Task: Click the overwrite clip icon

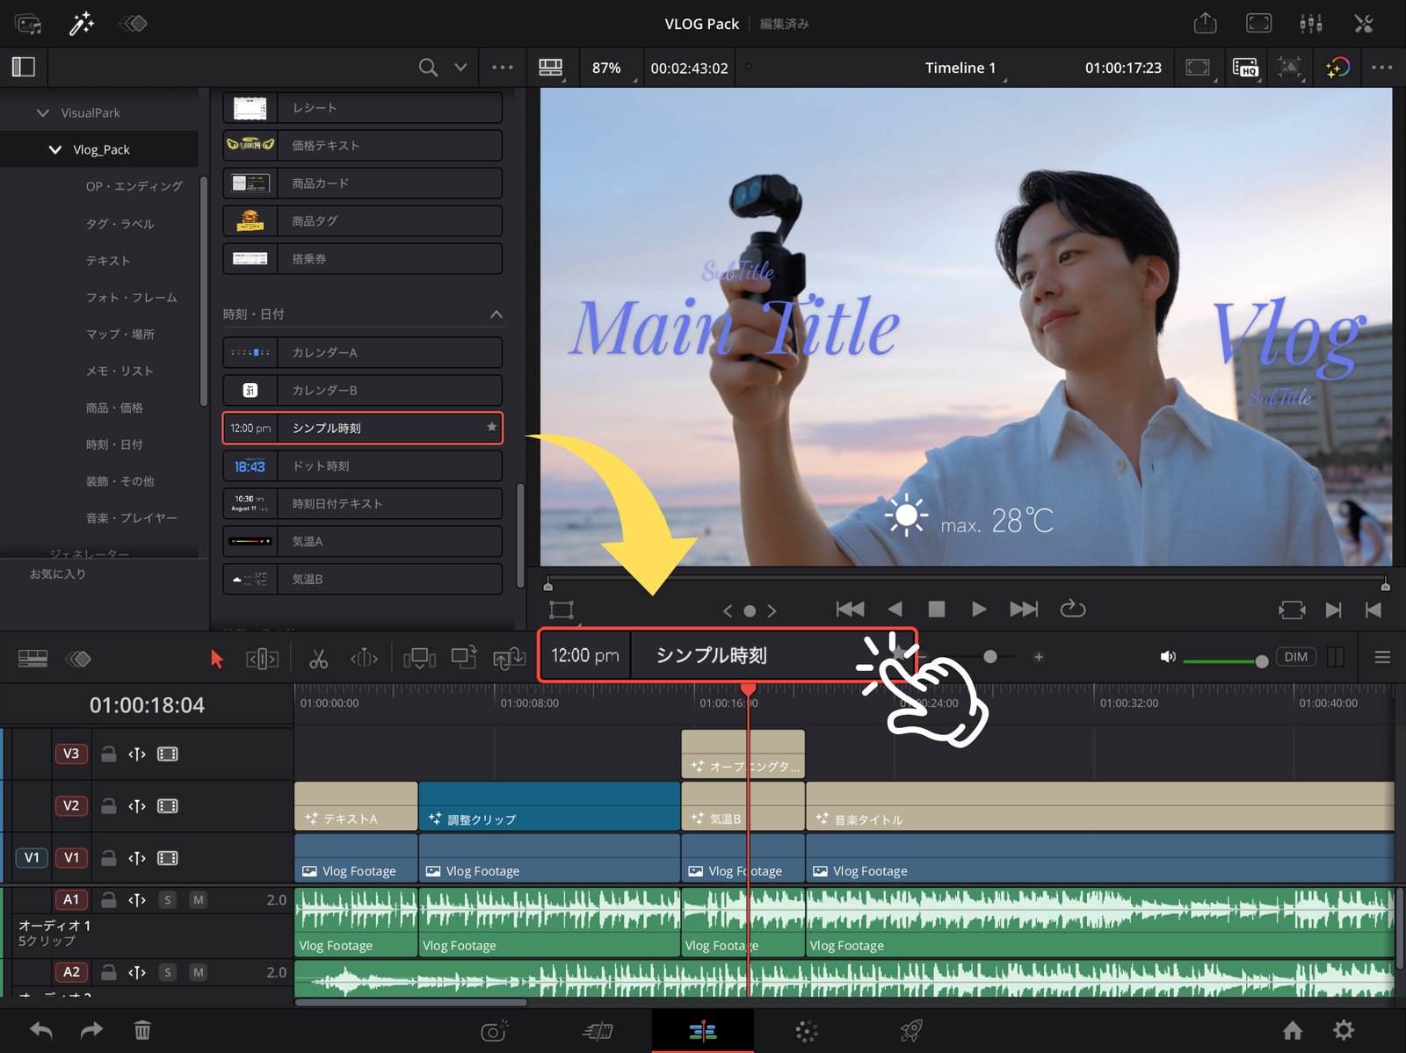Action: [x=464, y=656]
